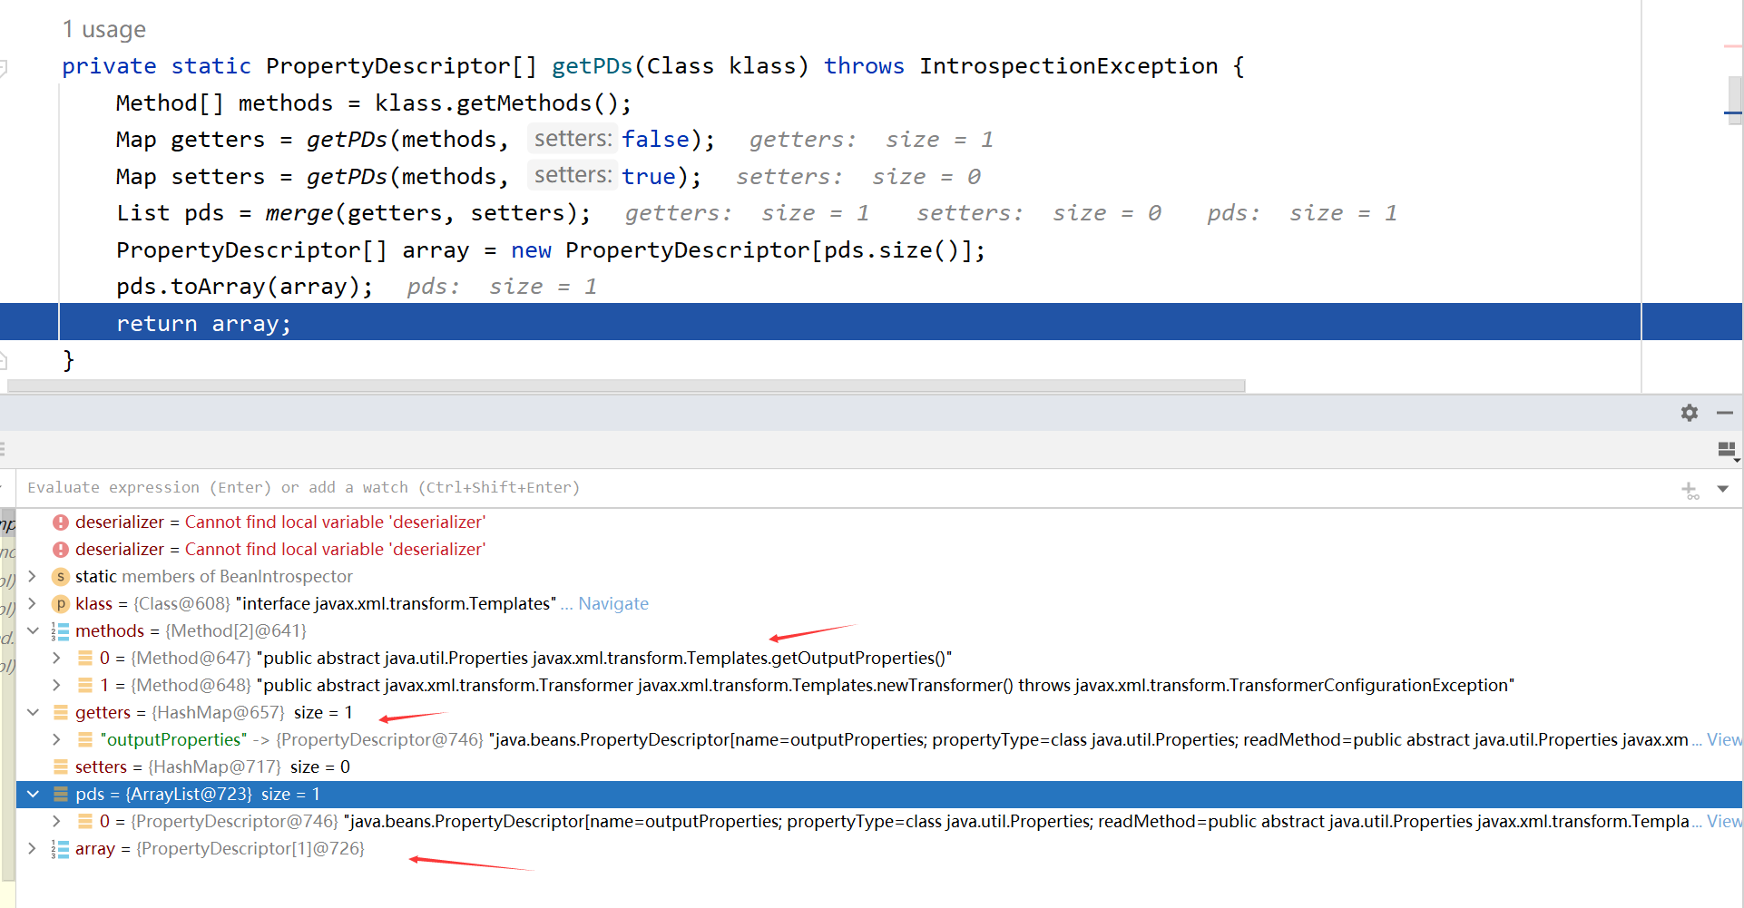
Task: Click the getPDs method name in signature
Action: 592,66
